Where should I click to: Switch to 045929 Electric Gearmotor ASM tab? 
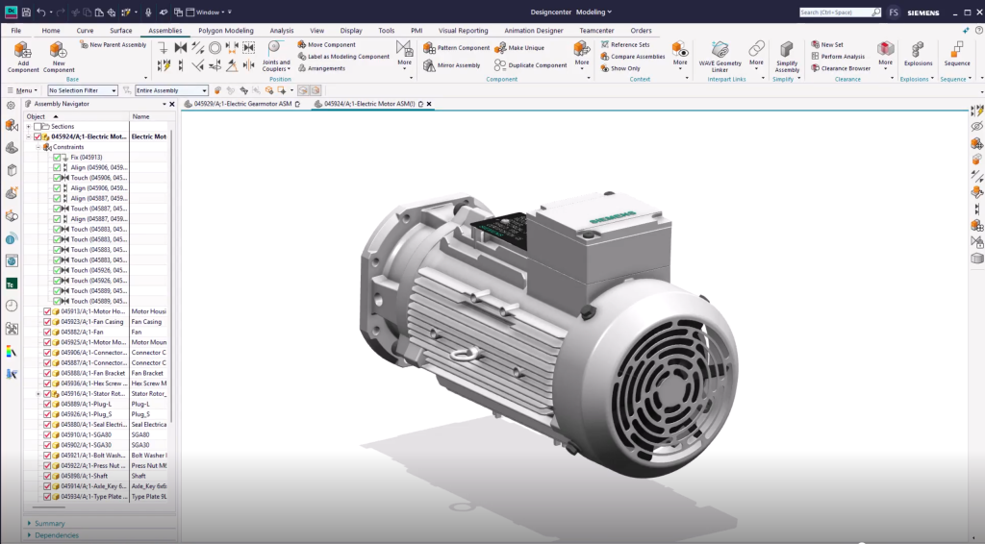pos(242,104)
